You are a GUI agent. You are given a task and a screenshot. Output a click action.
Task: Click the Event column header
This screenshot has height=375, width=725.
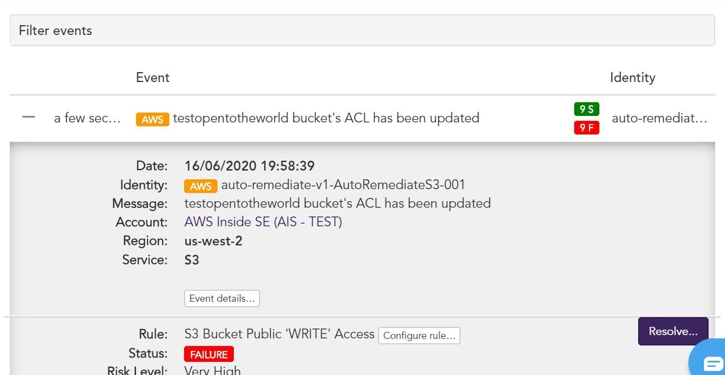click(x=152, y=78)
